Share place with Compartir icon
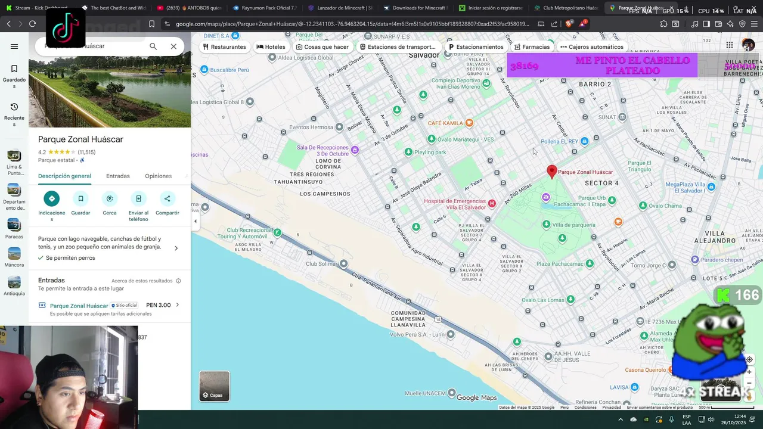Image resolution: width=763 pixels, height=429 pixels. [167, 198]
